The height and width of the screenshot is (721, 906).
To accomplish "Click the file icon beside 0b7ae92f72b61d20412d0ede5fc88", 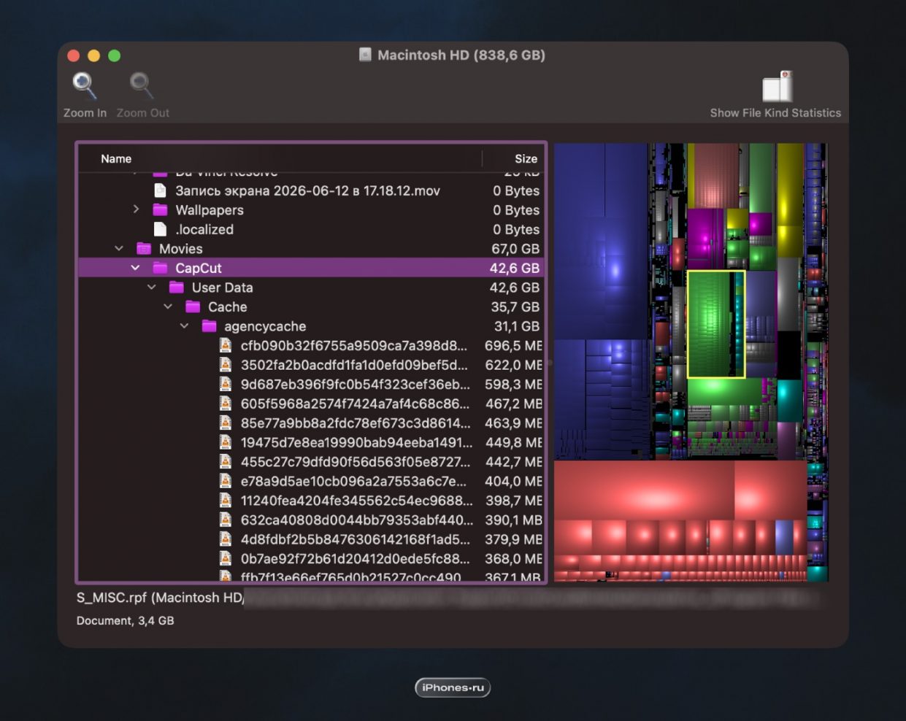I will [226, 559].
